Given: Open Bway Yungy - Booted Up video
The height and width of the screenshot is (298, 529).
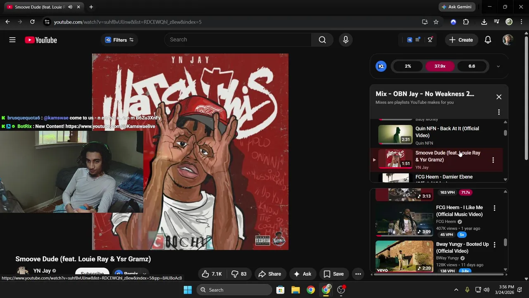Looking at the screenshot, I should [x=462, y=248].
